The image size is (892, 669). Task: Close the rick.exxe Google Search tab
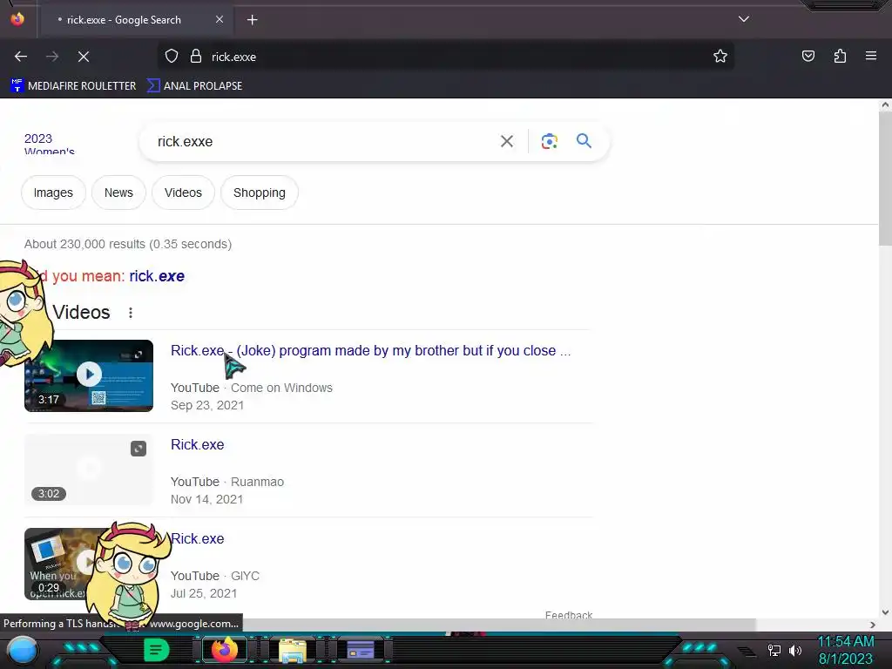pos(220,19)
